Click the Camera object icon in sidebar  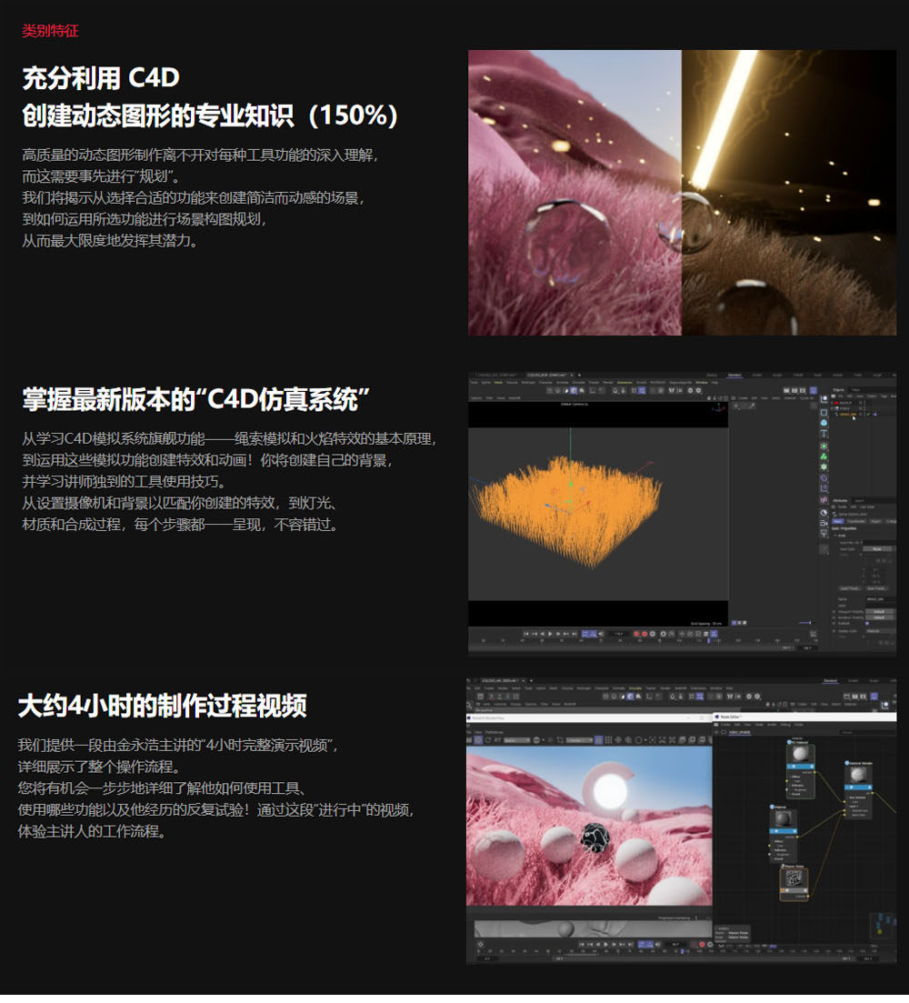coord(824,523)
